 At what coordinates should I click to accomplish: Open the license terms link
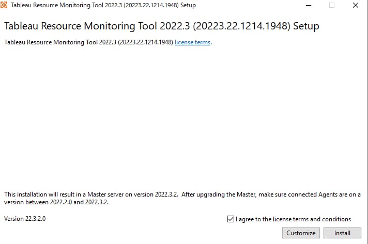[x=192, y=42]
